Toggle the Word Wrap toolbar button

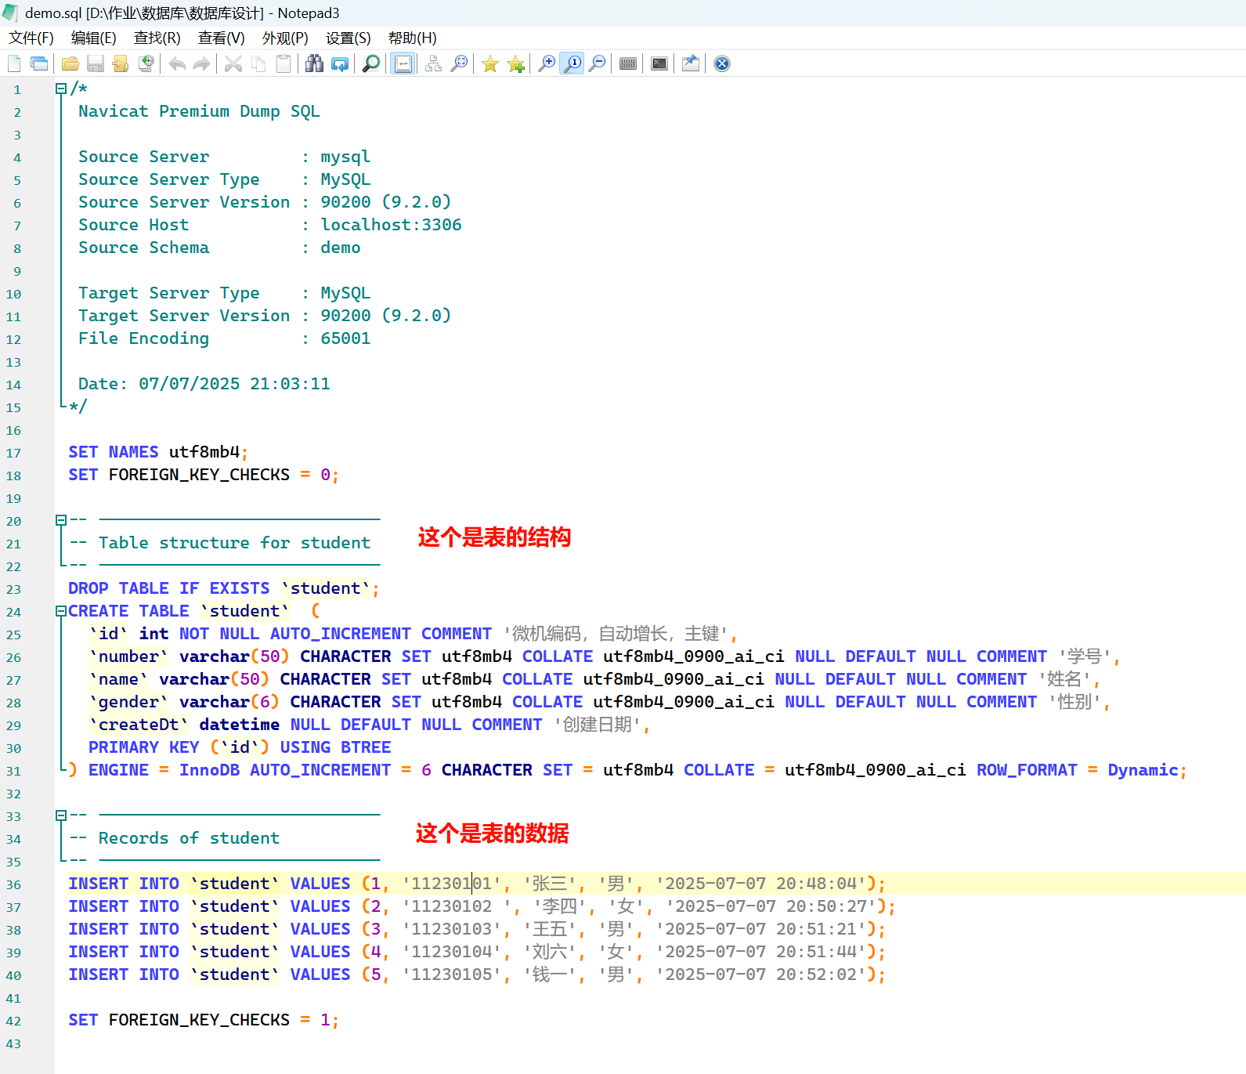[403, 63]
